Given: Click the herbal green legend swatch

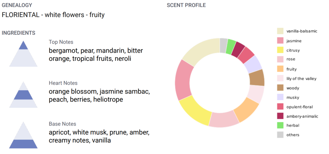Looking at the screenshot, I should tap(280, 125).
